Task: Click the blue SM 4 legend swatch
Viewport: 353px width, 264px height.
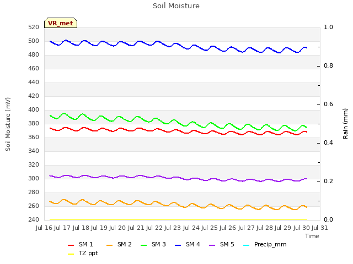Action: [x=178, y=245]
